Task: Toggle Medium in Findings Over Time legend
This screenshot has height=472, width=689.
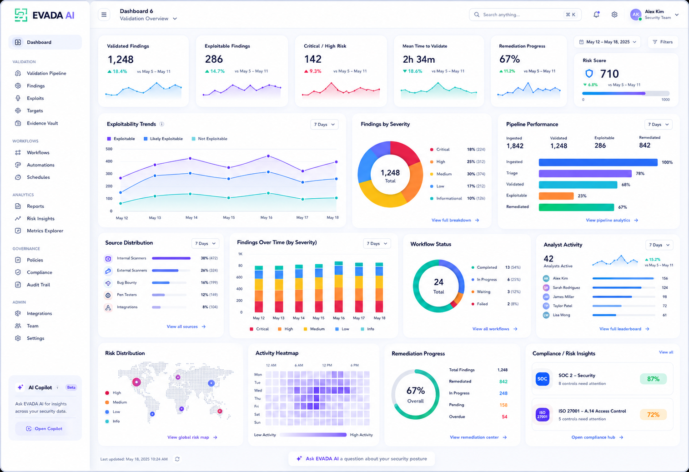Action: click(x=314, y=329)
